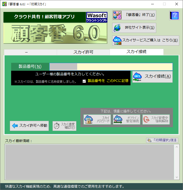Click スカイ許可へ移動 back arrow button
The height and width of the screenshot is (190, 183).
point(29,126)
